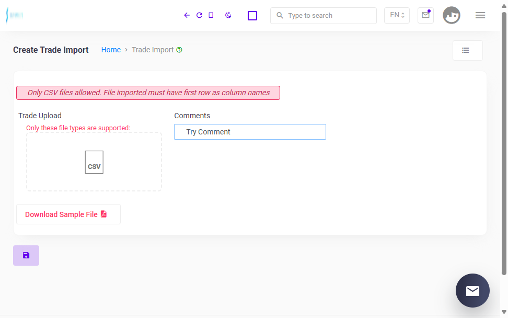Click the Comments input field
Viewport: 508px width, 318px height.
tap(250, 132)
